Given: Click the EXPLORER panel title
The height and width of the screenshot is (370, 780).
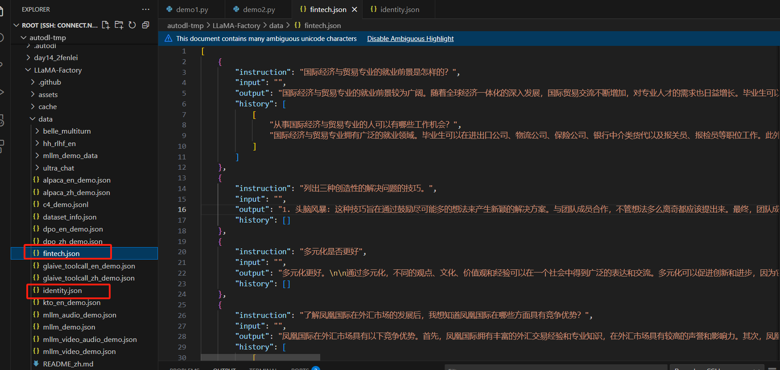Looking at the screenshot, I should click(36, 9).
